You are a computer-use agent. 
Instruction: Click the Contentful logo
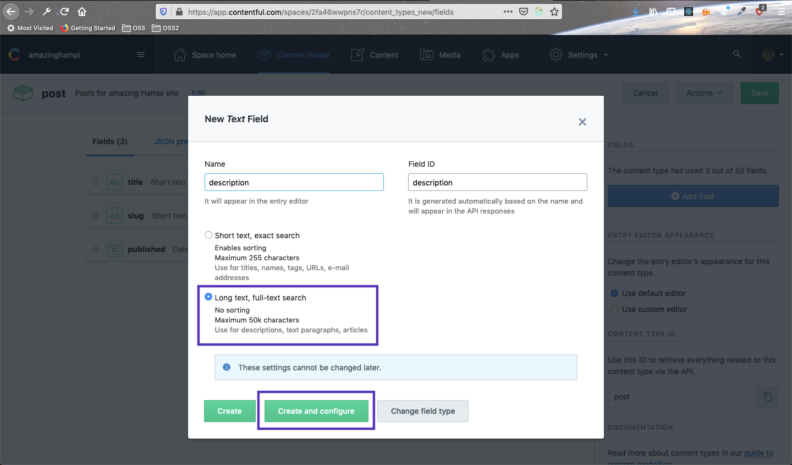[x=15, y=54]
